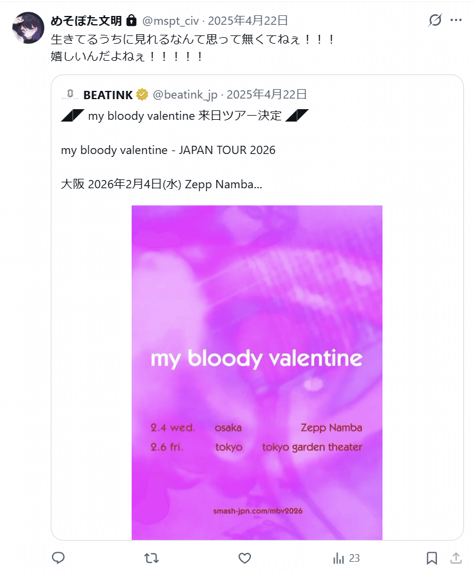View post analytics showing 23 views
Viewport: 474px width, 573px height.
click(346, 558)
